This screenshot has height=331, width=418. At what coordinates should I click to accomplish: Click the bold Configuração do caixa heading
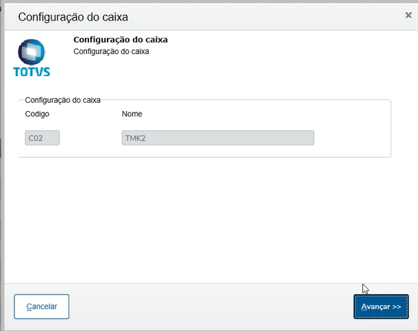120,40
